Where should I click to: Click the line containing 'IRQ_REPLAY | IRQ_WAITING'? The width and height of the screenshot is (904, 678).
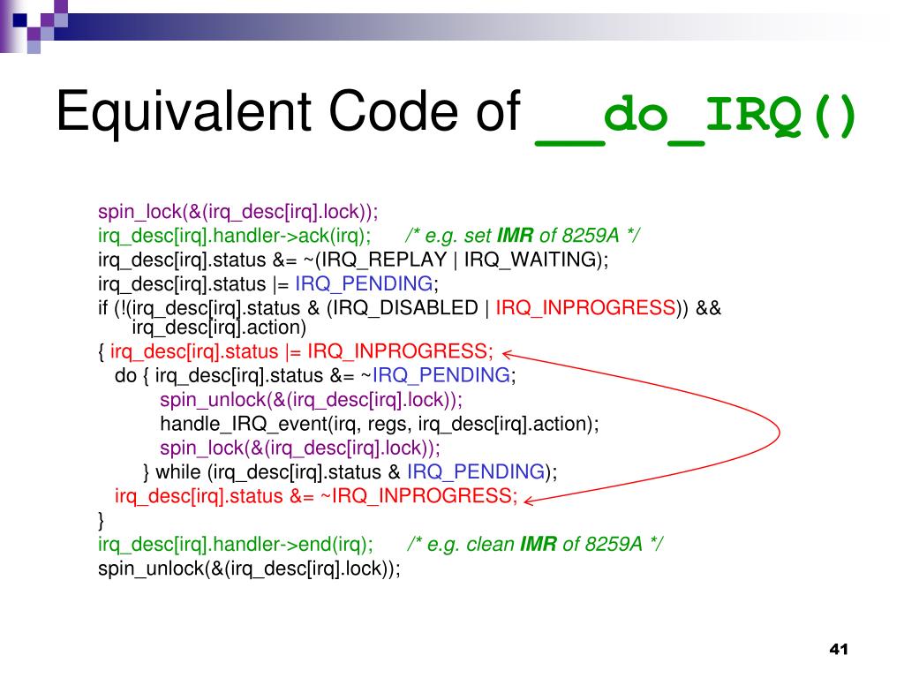click(353, 260)
